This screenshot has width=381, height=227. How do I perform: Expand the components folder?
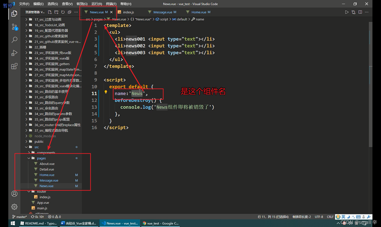point(52,153)
